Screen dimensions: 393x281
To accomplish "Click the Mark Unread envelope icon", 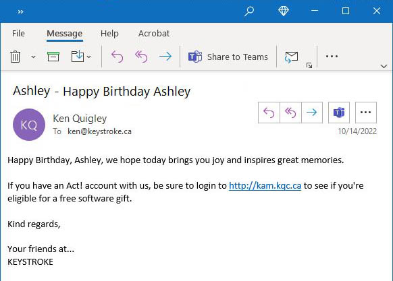I will (x=291, y=57).
